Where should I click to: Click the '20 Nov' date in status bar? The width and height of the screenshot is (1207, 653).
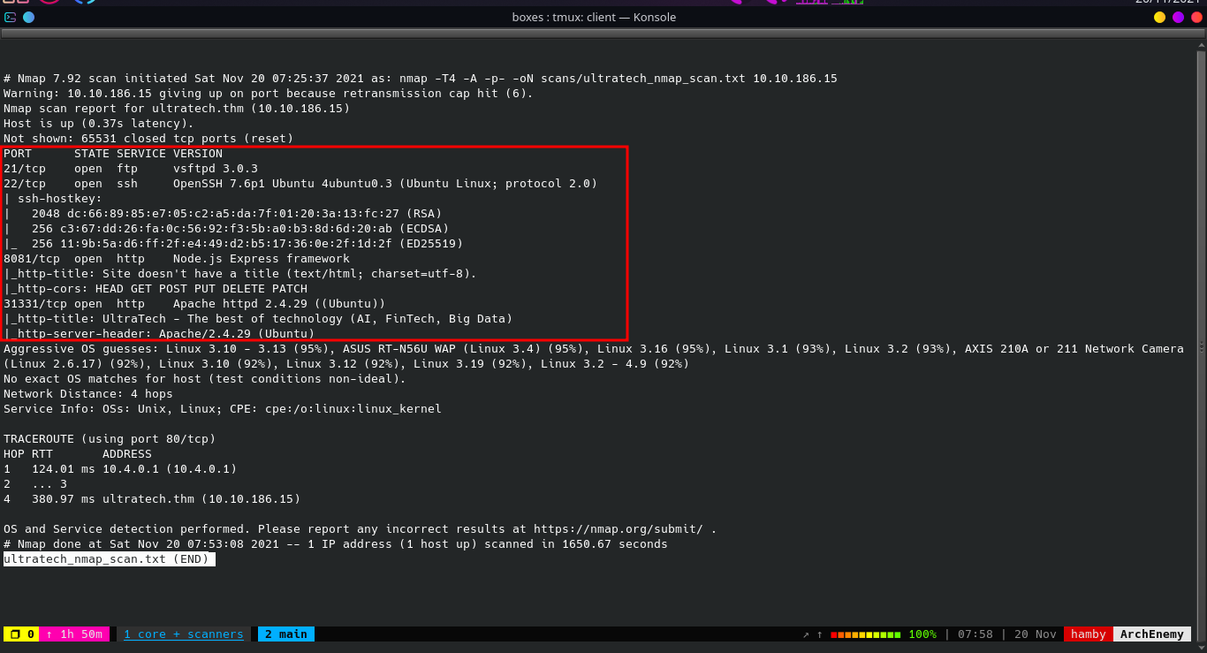(1036, 634)
